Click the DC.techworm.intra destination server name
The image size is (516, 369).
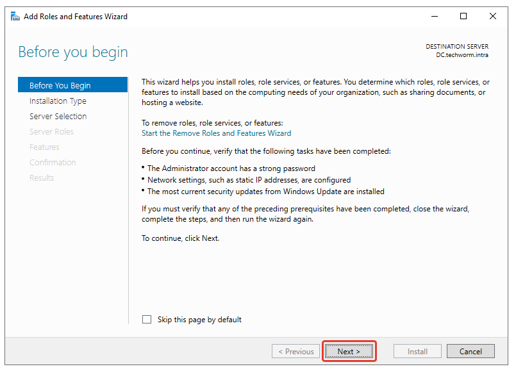click(x=462, y=55)
